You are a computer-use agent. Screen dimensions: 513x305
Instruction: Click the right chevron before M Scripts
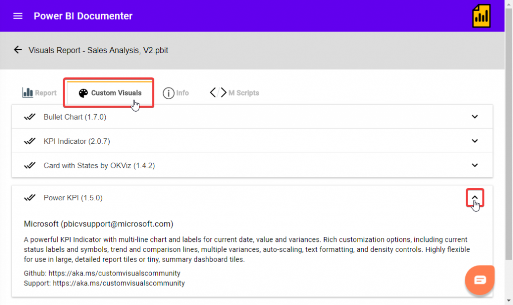click(x=222, y=92)
